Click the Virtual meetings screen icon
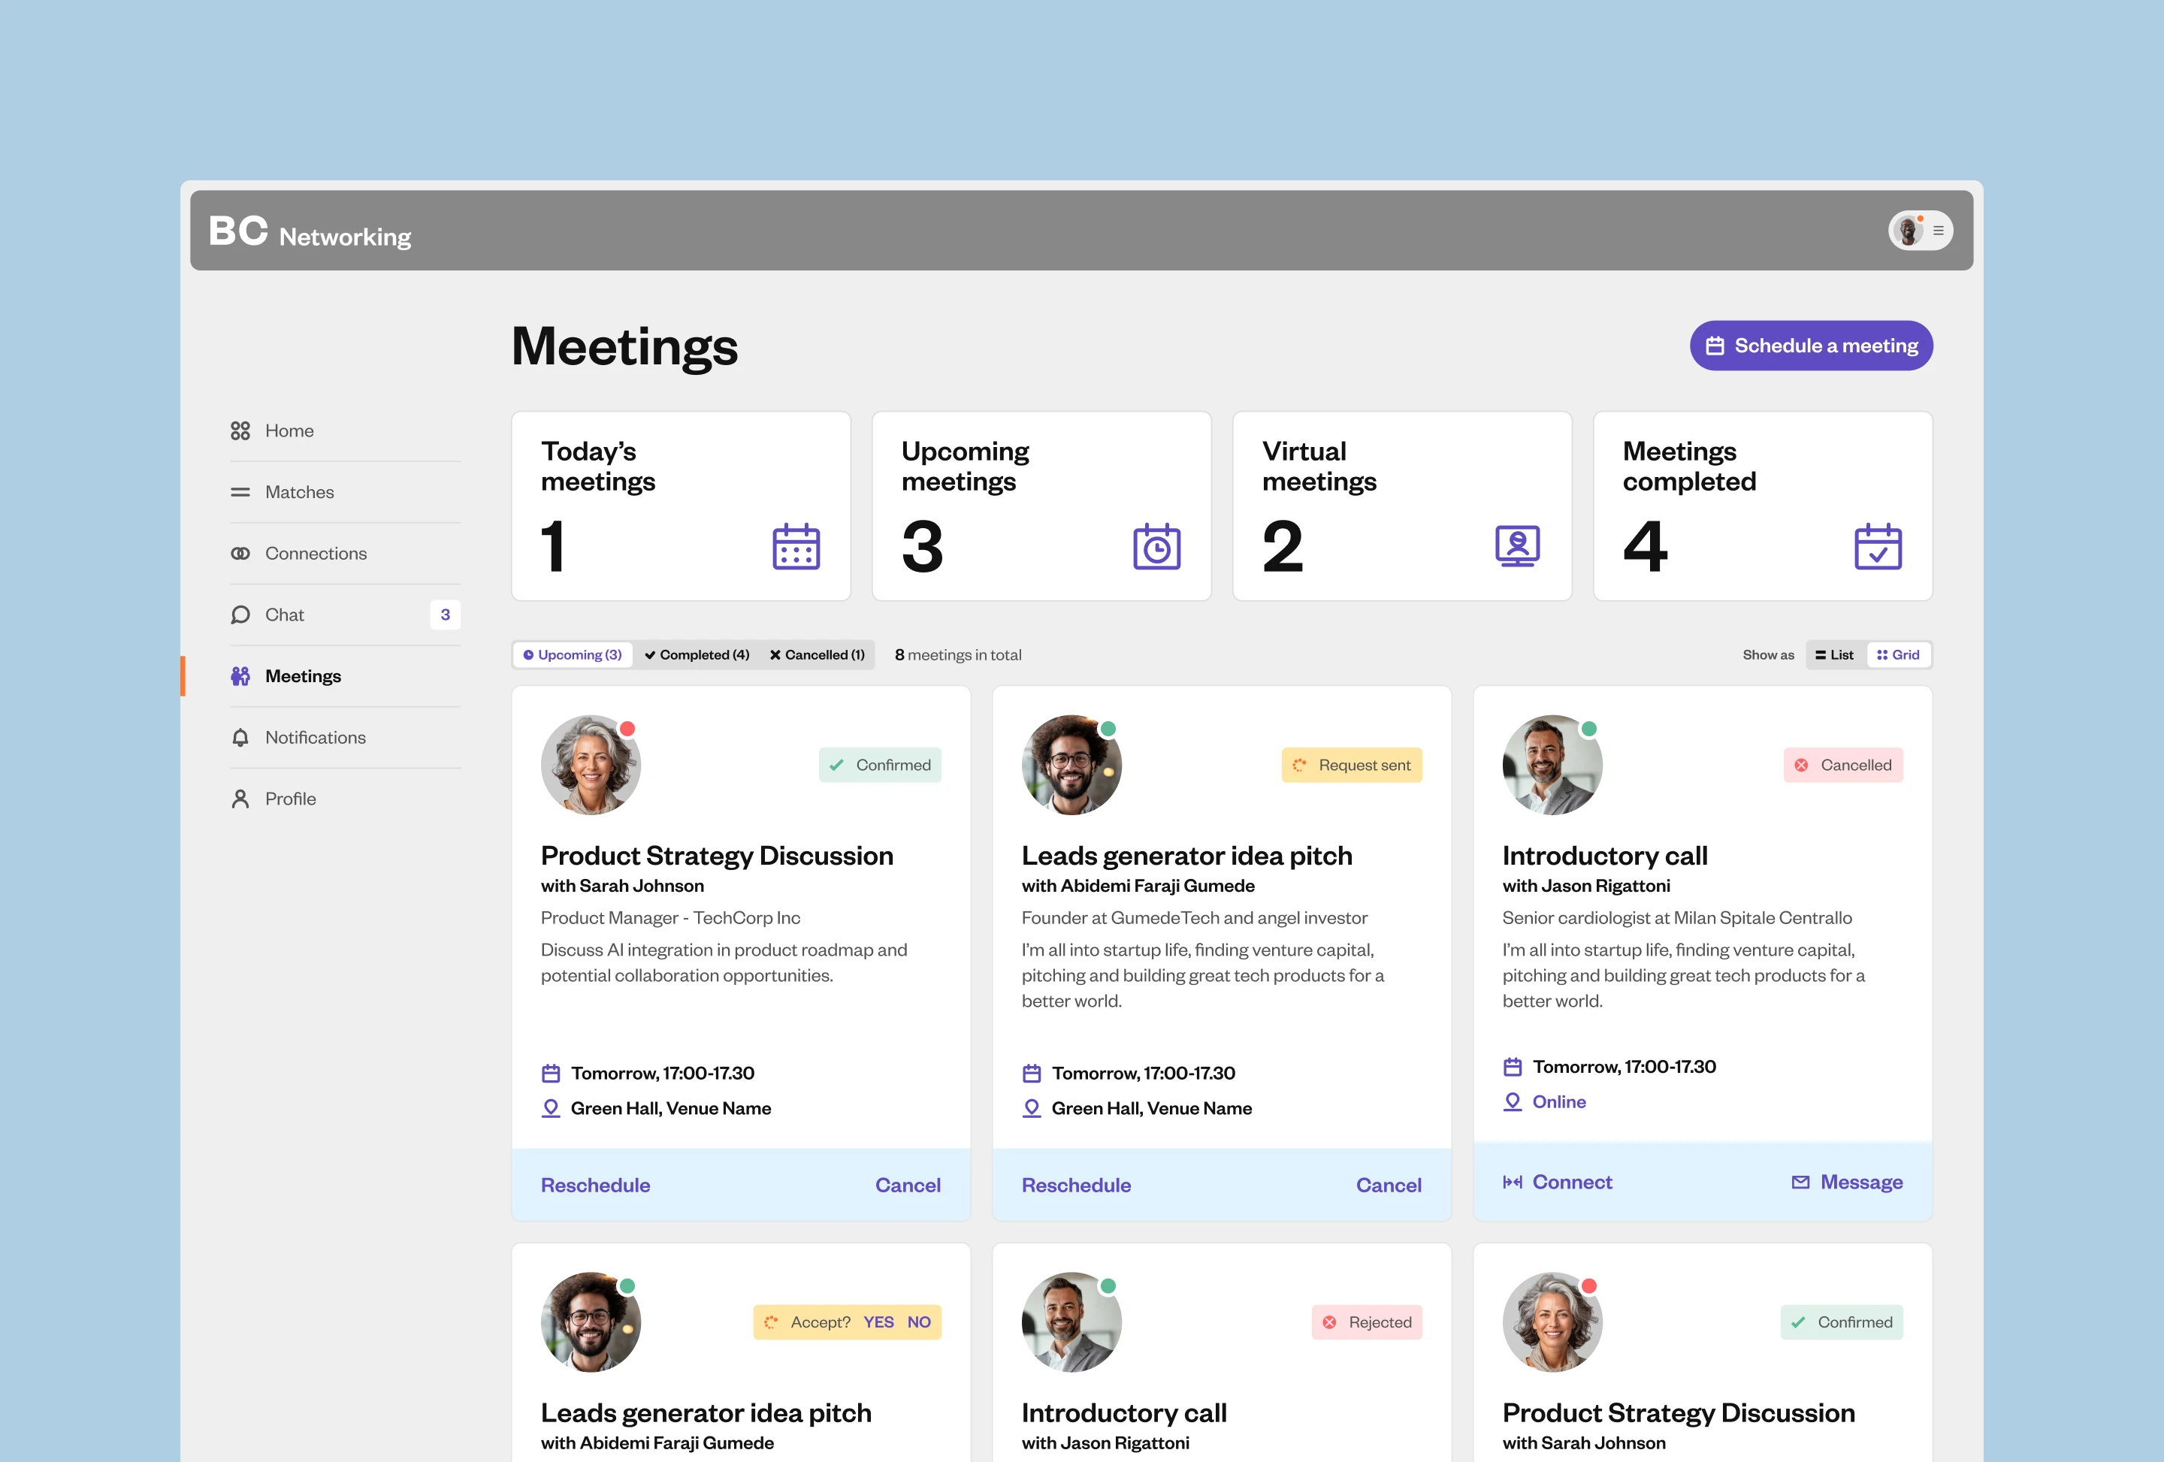Image resolution: width=2164 pixels, height=1462 pixels. click(x=1517, y=547)
